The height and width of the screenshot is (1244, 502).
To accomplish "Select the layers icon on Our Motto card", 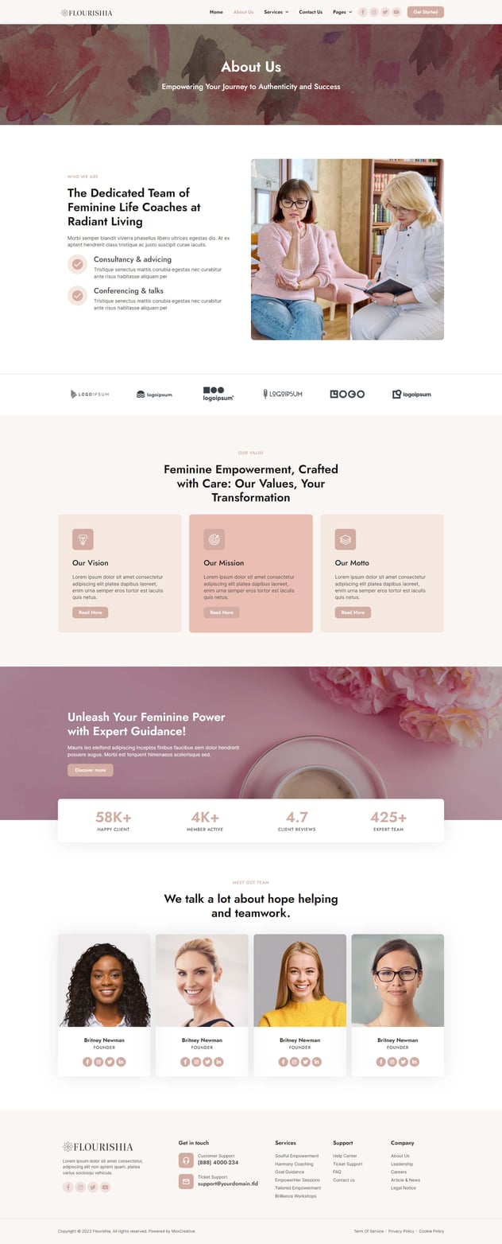I will [346, 539].
